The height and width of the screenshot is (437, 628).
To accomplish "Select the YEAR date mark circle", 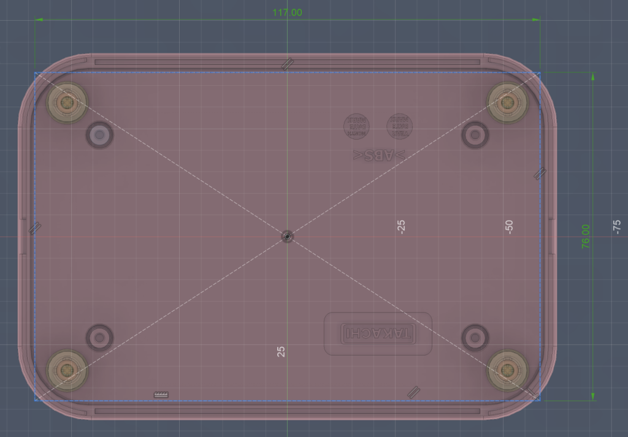I will pyautogui.click(x=399, y=126).
